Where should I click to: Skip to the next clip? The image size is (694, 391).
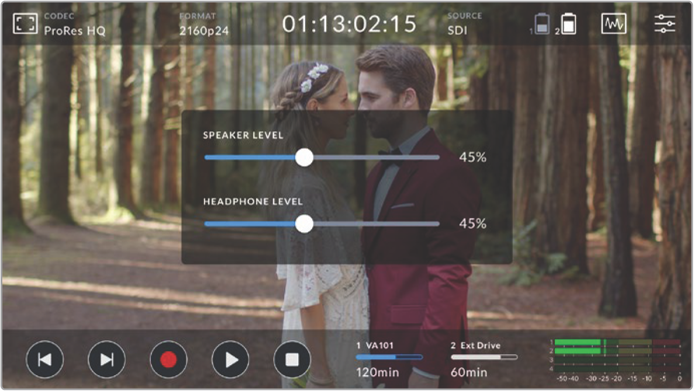pos(106,359)
